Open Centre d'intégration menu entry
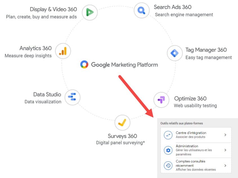The height and width of the screenshot is (178, 238). 196,135
